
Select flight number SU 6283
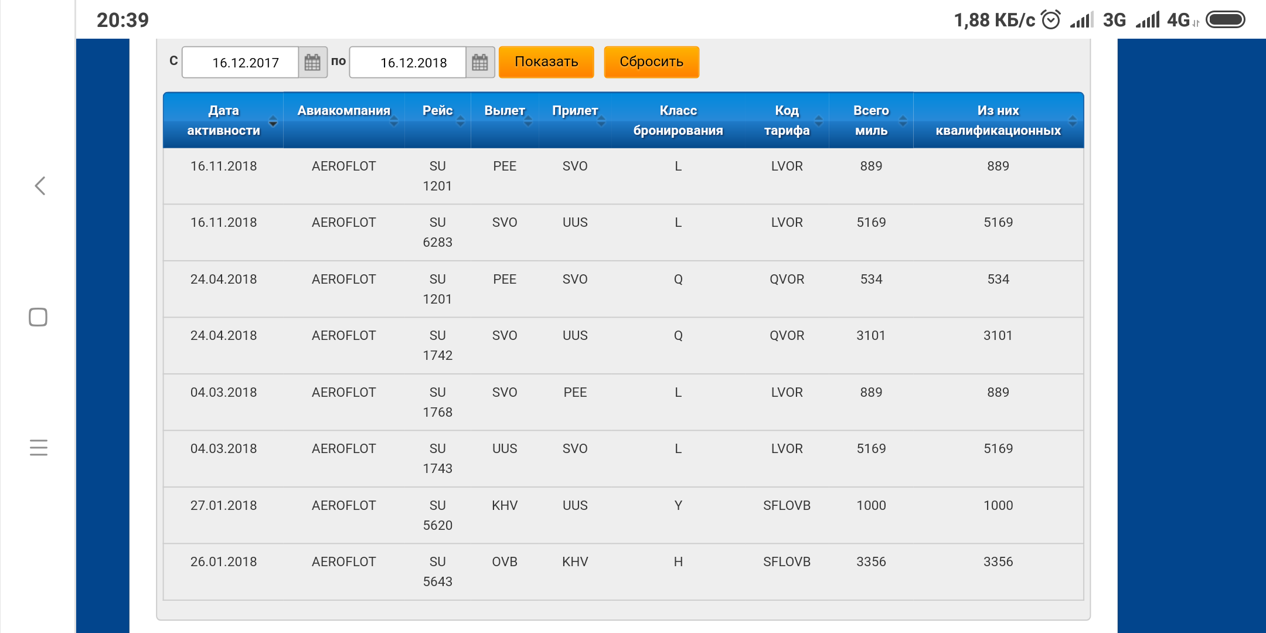pos(438,232)
